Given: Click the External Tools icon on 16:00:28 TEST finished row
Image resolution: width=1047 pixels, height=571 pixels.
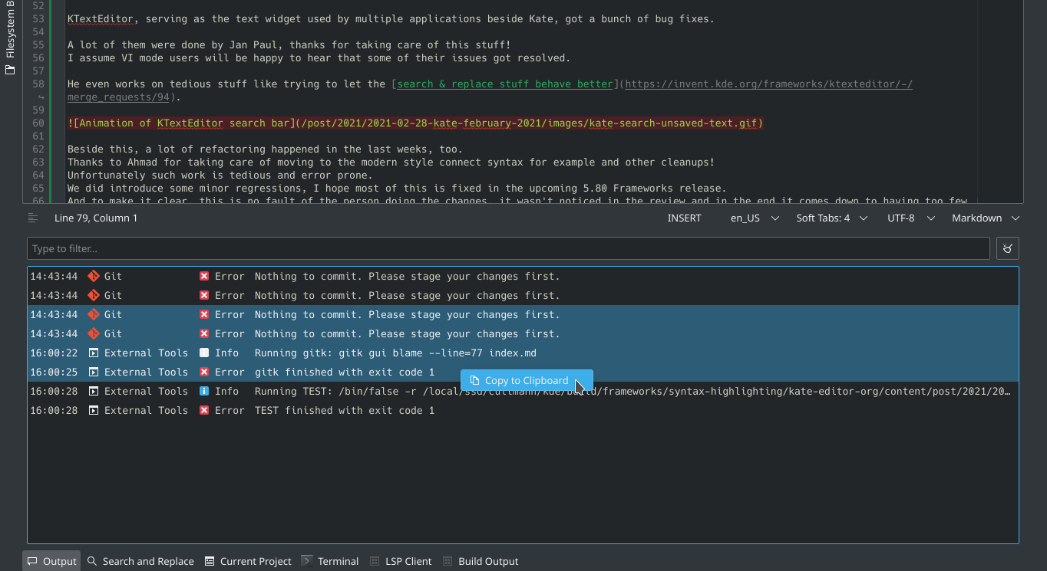Looking at the screenshot, I should coord(94,410).
